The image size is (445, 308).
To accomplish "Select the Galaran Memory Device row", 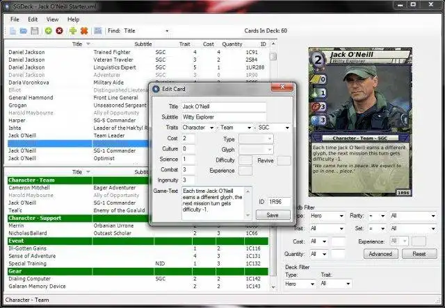I will pos(138,286).
